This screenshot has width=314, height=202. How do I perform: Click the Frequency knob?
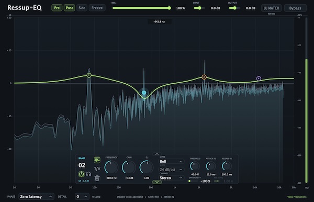coord(111,167)
